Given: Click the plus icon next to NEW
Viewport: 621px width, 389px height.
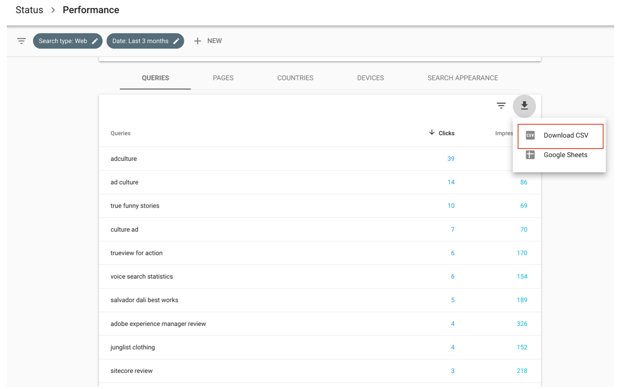Looking at the screenshot, I should (197, 41).
